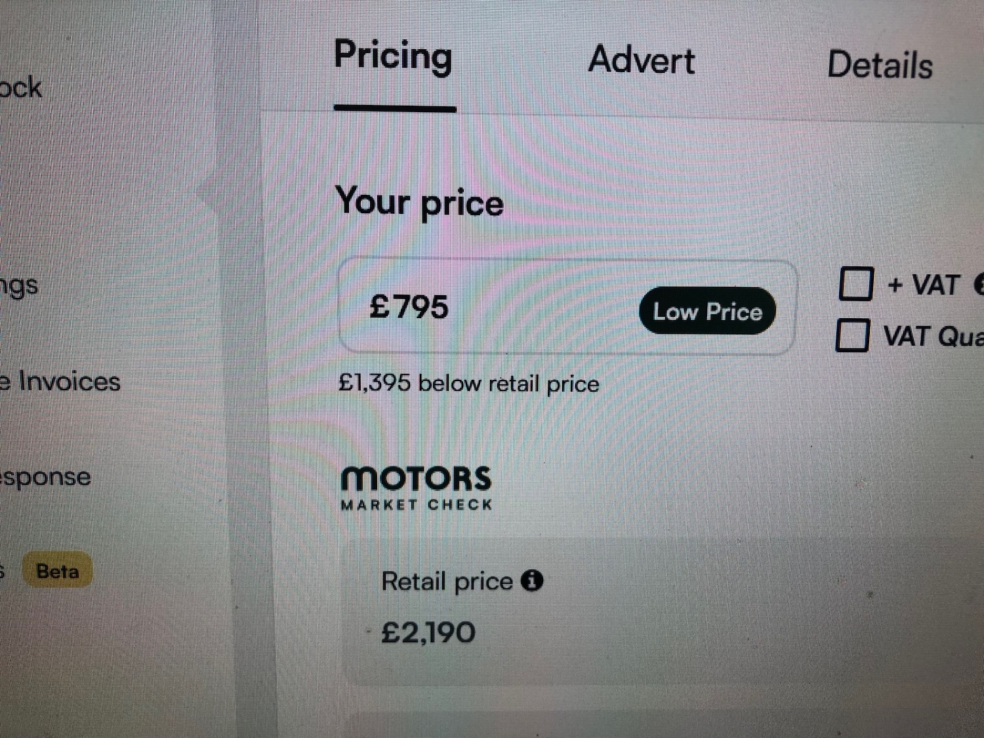
Task: Select the sidebar item ending in "sponse"
Action: [46, 477]
